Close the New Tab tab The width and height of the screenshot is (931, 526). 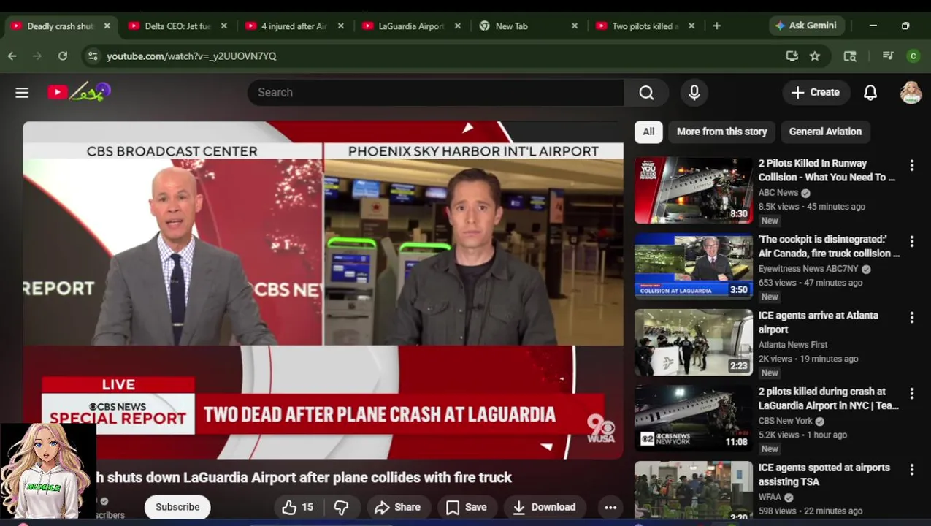pos(574,26)
